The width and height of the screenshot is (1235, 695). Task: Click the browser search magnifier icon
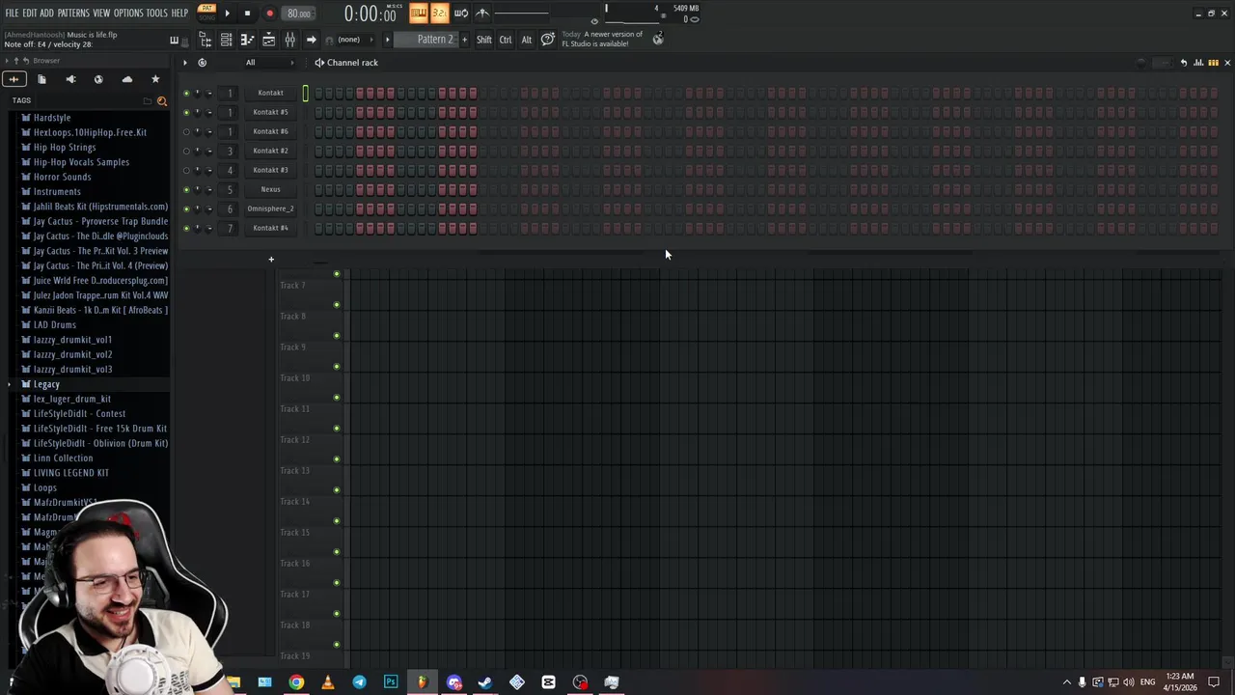[161, 100]
